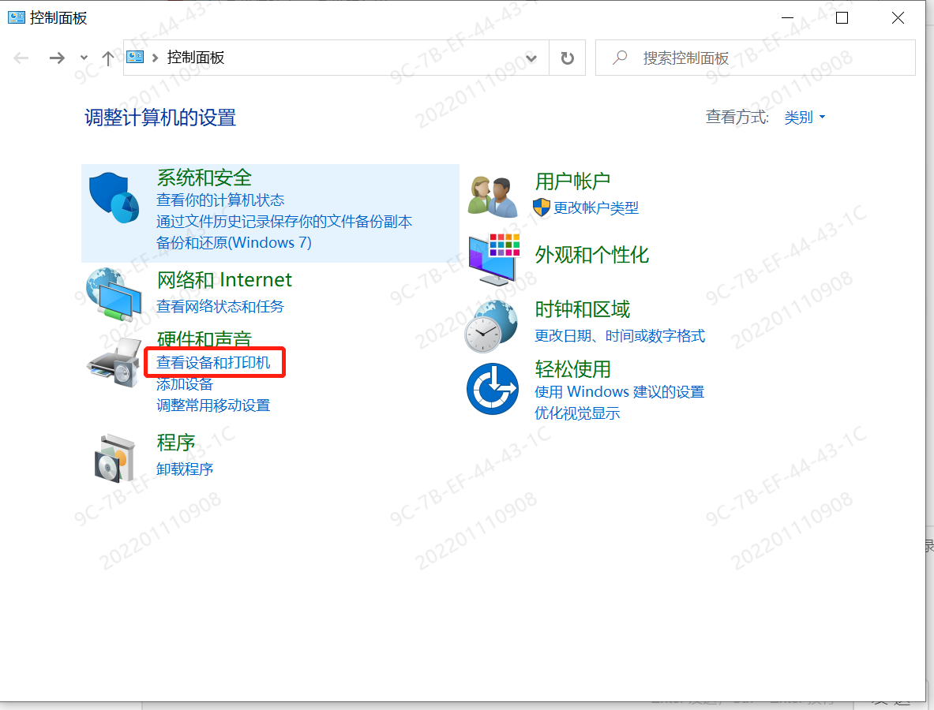Screen dimensions: 934x710
Task: Expand the address bar history dropdown
Action: pyautogui.click(x=531, y=57)
